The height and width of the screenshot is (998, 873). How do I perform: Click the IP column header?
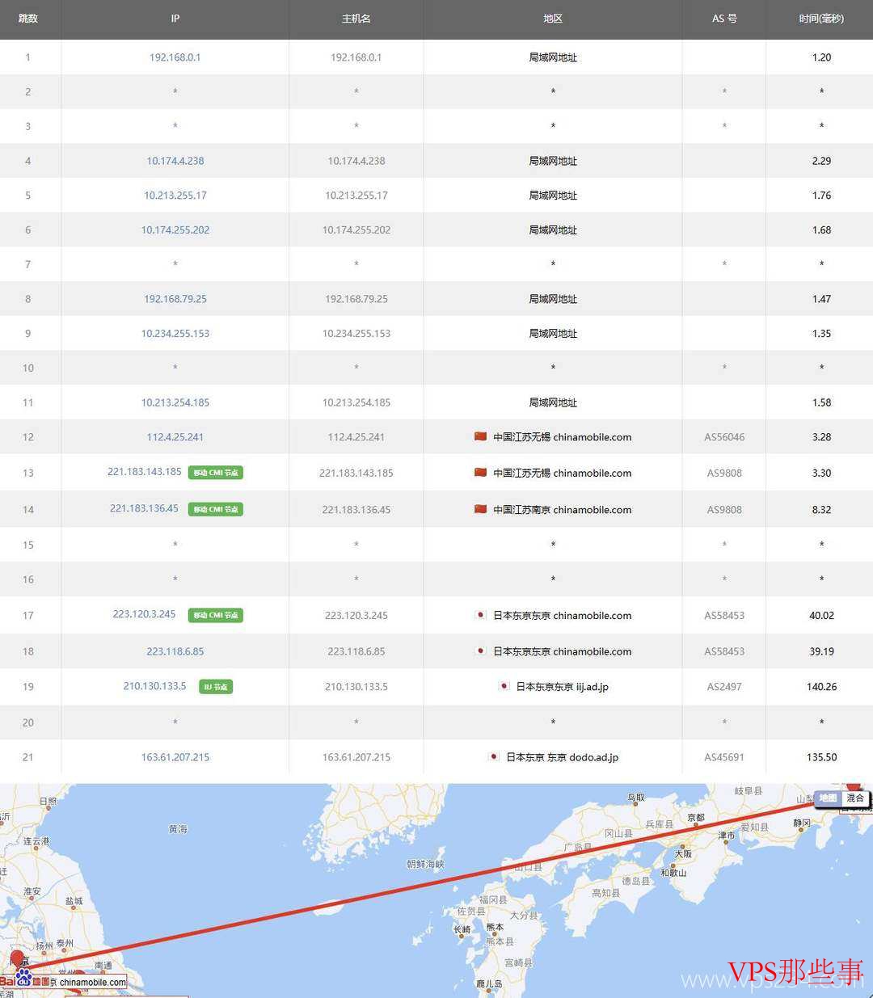click(175, 18)
